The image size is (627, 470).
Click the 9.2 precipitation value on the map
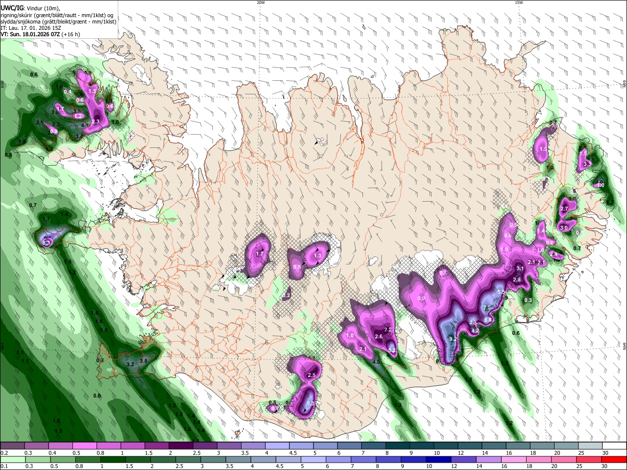pyautogui.click(x=453, y=339)
